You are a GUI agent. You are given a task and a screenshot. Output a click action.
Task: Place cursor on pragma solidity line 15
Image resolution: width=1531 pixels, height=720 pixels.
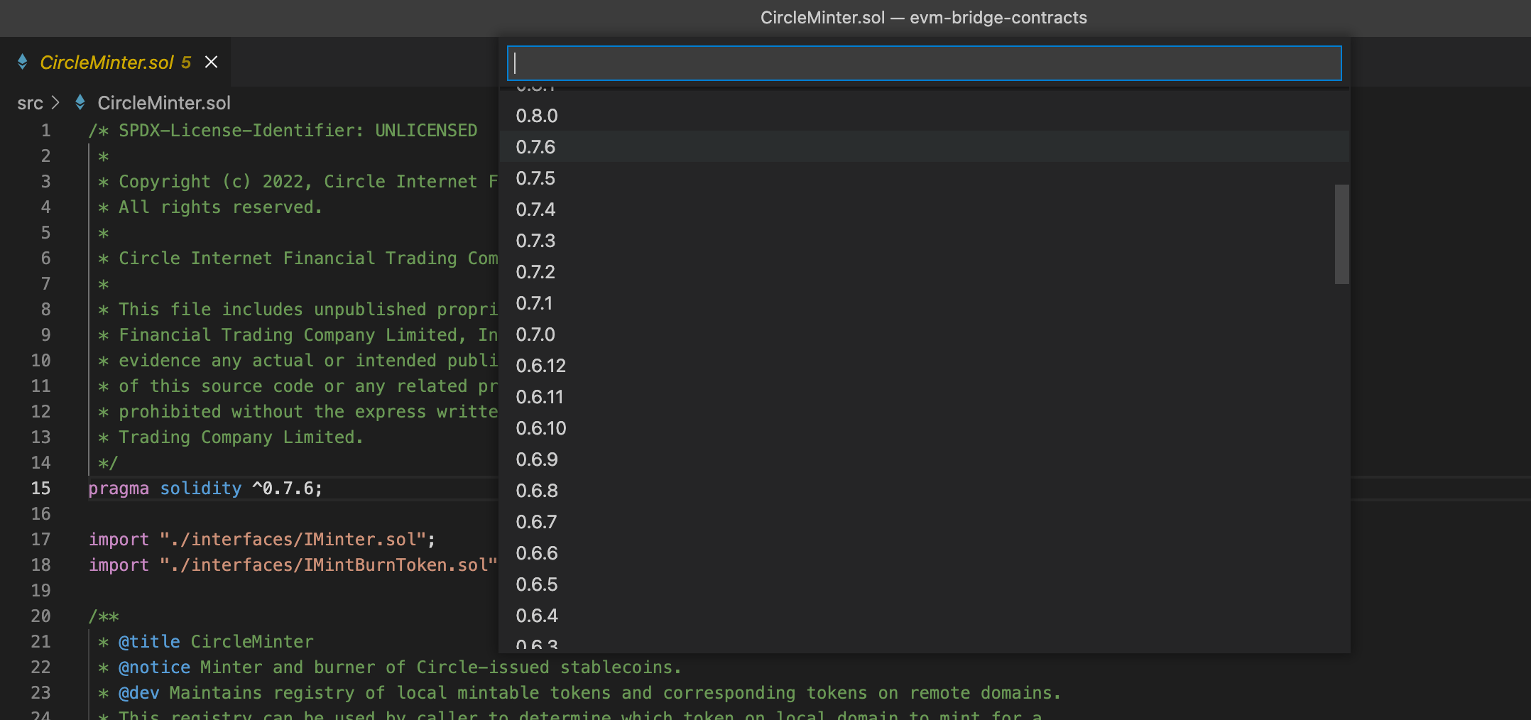pyautogui.click(x=205, y=489)
